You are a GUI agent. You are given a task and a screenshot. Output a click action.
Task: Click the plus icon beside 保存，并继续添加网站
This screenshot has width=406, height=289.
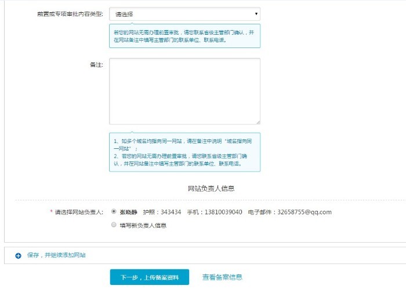point(18,255)
